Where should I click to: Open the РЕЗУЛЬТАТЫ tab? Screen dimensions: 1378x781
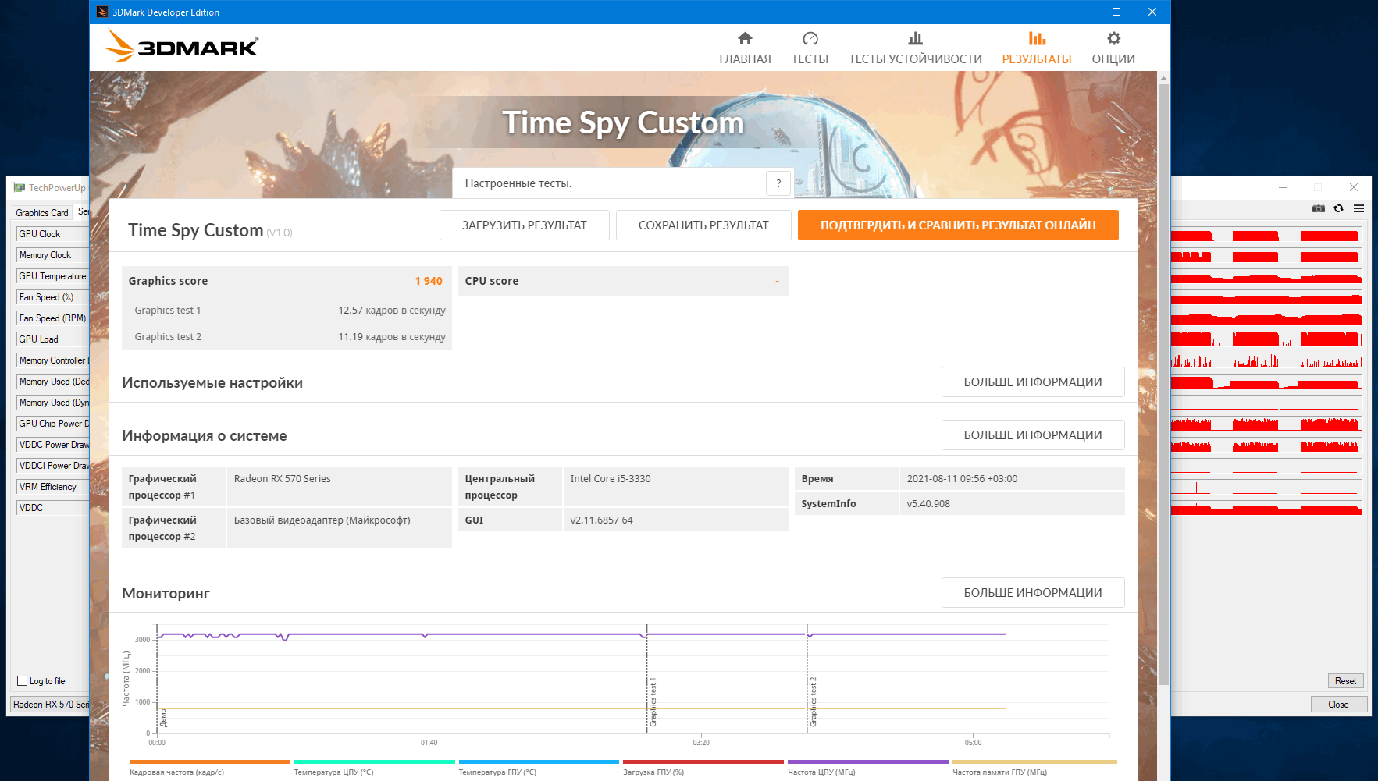(x=1037, y=48)
